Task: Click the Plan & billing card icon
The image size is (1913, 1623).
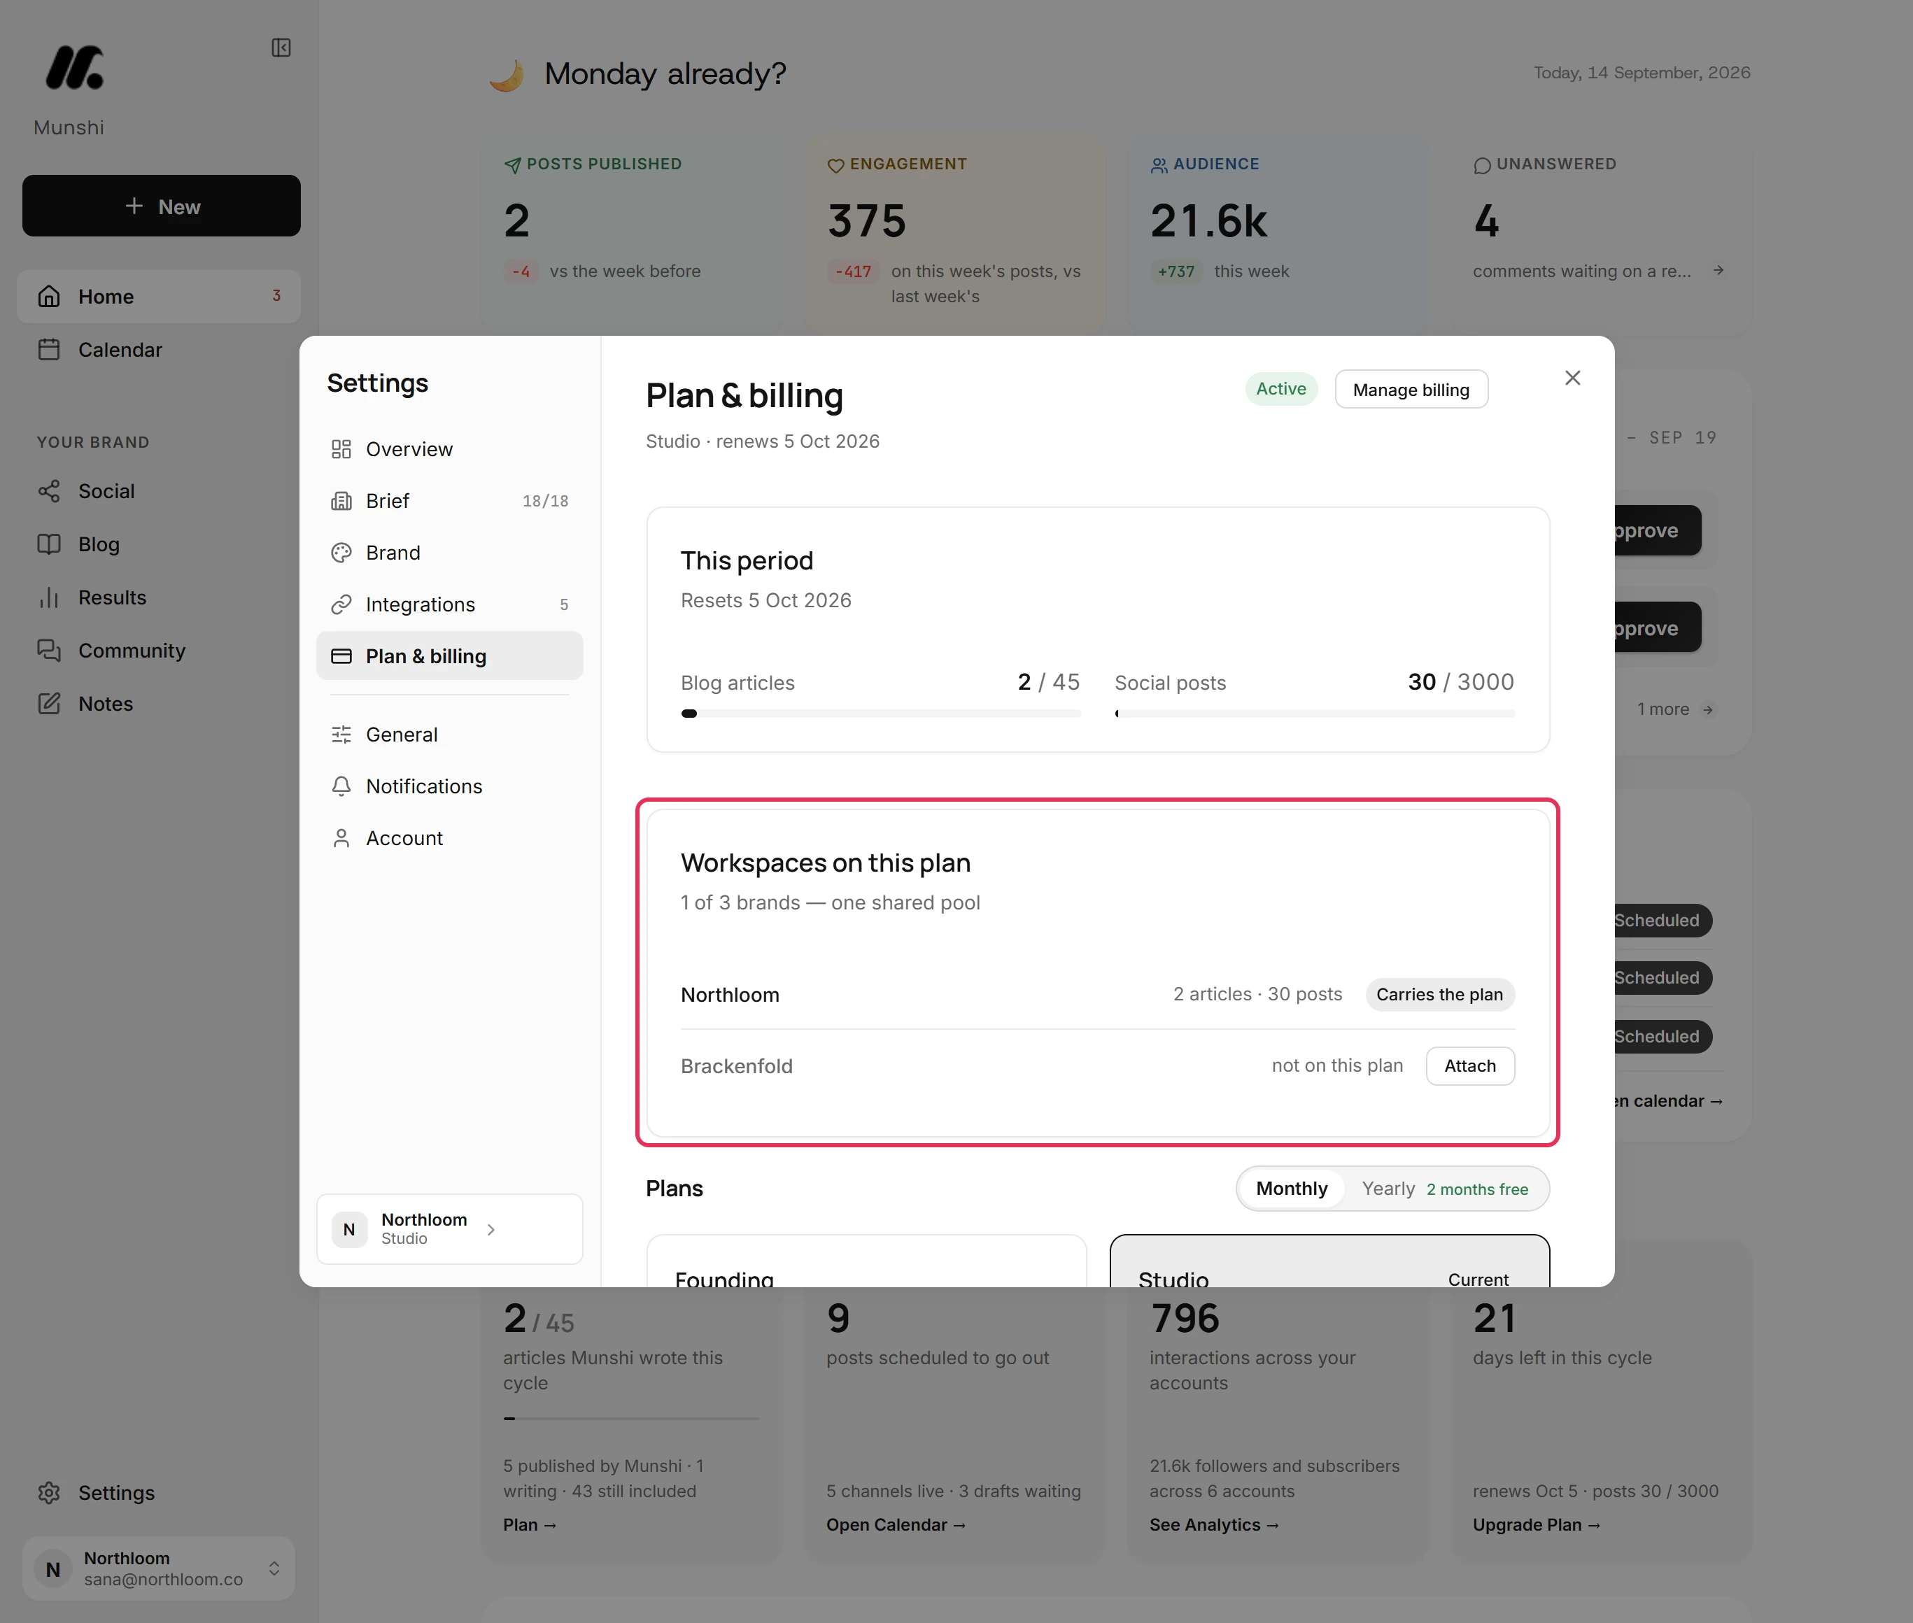Action: [x=341, y=656]
